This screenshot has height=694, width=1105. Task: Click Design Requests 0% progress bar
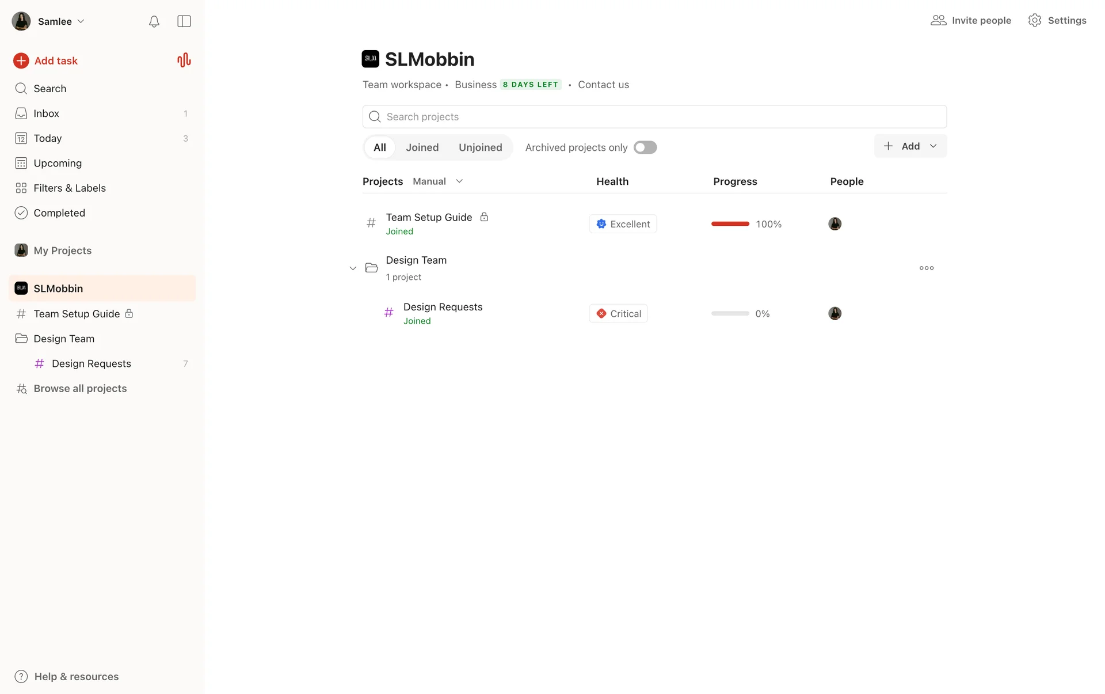[730, 313]
